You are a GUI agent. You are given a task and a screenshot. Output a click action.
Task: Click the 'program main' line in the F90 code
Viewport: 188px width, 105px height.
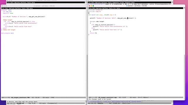point(6,10)
